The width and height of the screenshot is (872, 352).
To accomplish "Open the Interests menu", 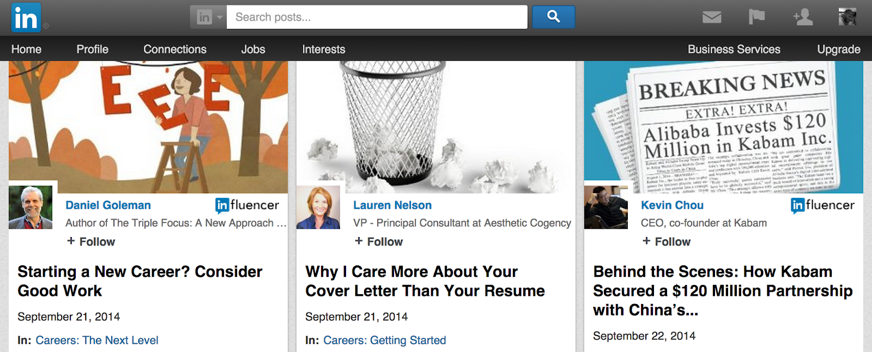I will [x=323, y=49].
